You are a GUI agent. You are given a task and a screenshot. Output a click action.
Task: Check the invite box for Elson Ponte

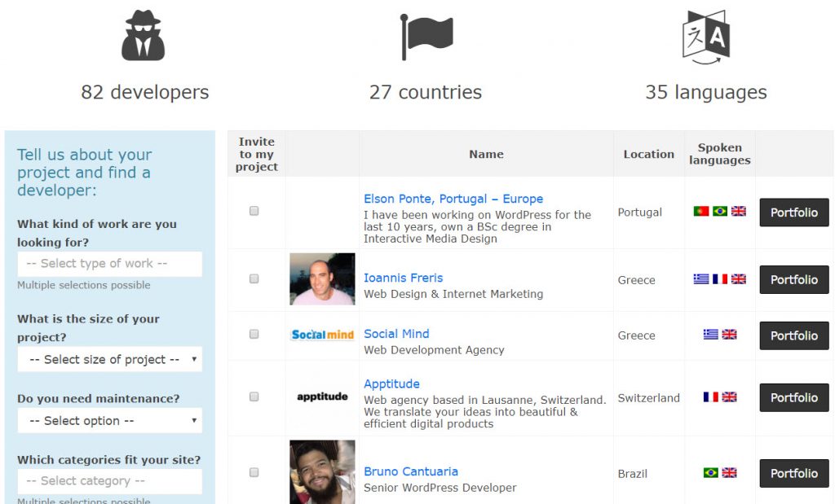coord(254,211)
